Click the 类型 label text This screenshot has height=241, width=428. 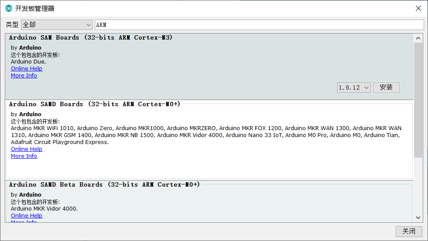coord(12,25)
